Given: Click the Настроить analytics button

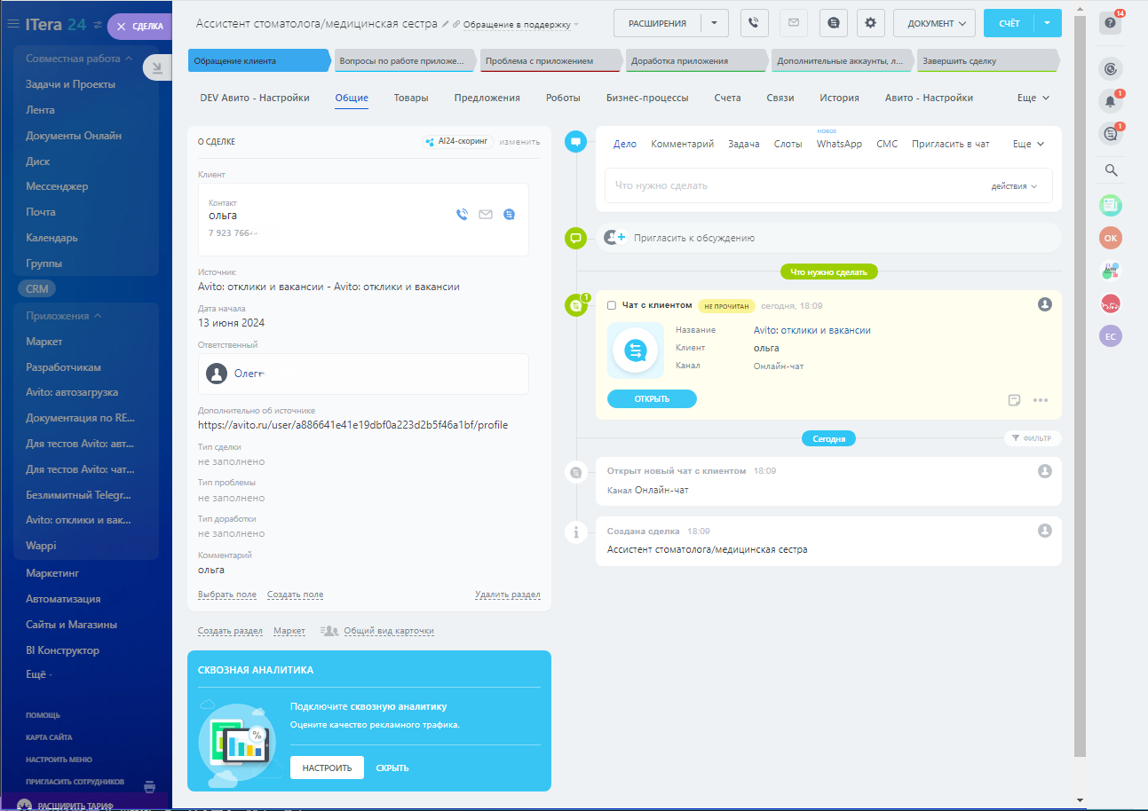Looking at the screenshot, I should point(327,768).
